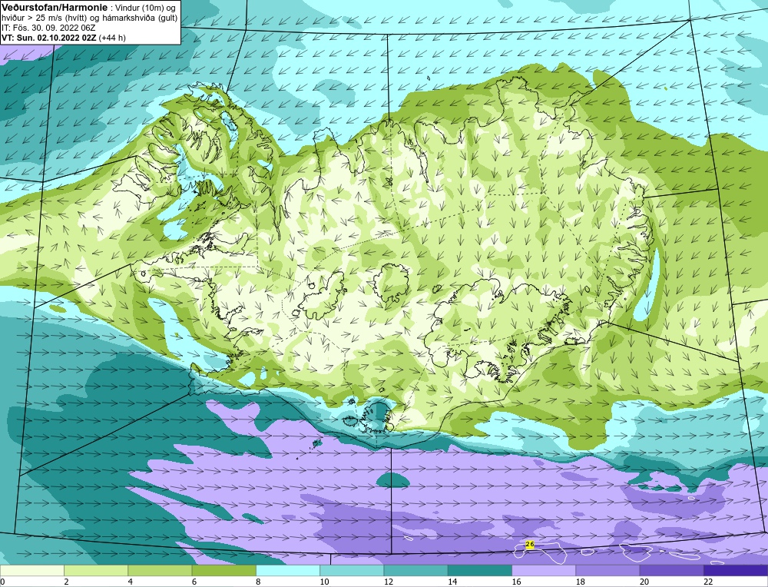Select the pale cyan 8–10 legend swatch
The width and height of the screenshot is (768, 587).
288,570
